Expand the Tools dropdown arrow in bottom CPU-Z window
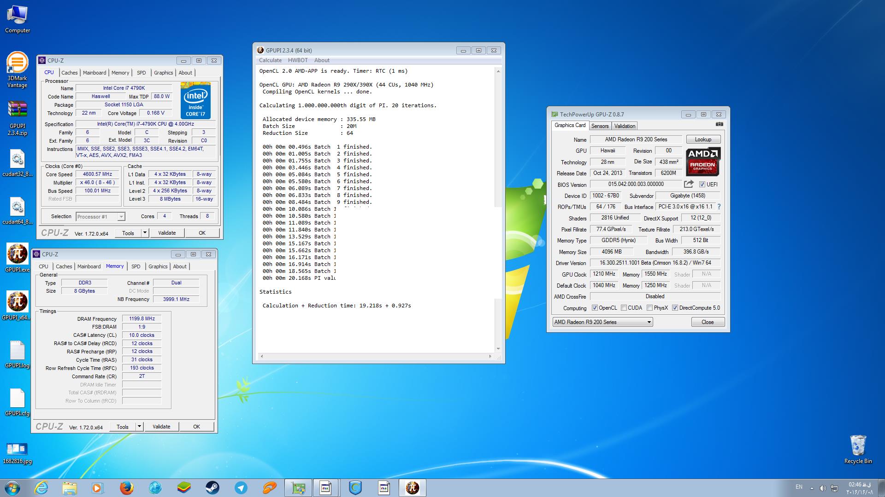Image resolution: width=885 pixels, height=497 pixels. coord(139,427)
